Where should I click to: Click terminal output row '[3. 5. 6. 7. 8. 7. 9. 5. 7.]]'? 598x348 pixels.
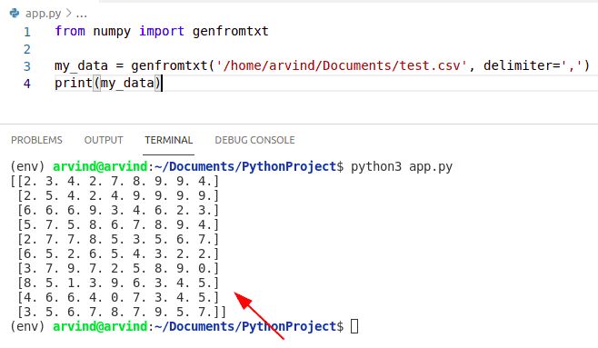point(122,312)
